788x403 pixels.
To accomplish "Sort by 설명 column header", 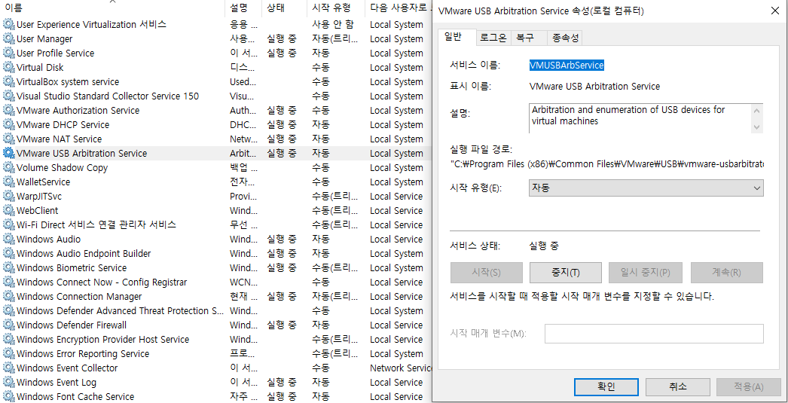I will 243,8.
